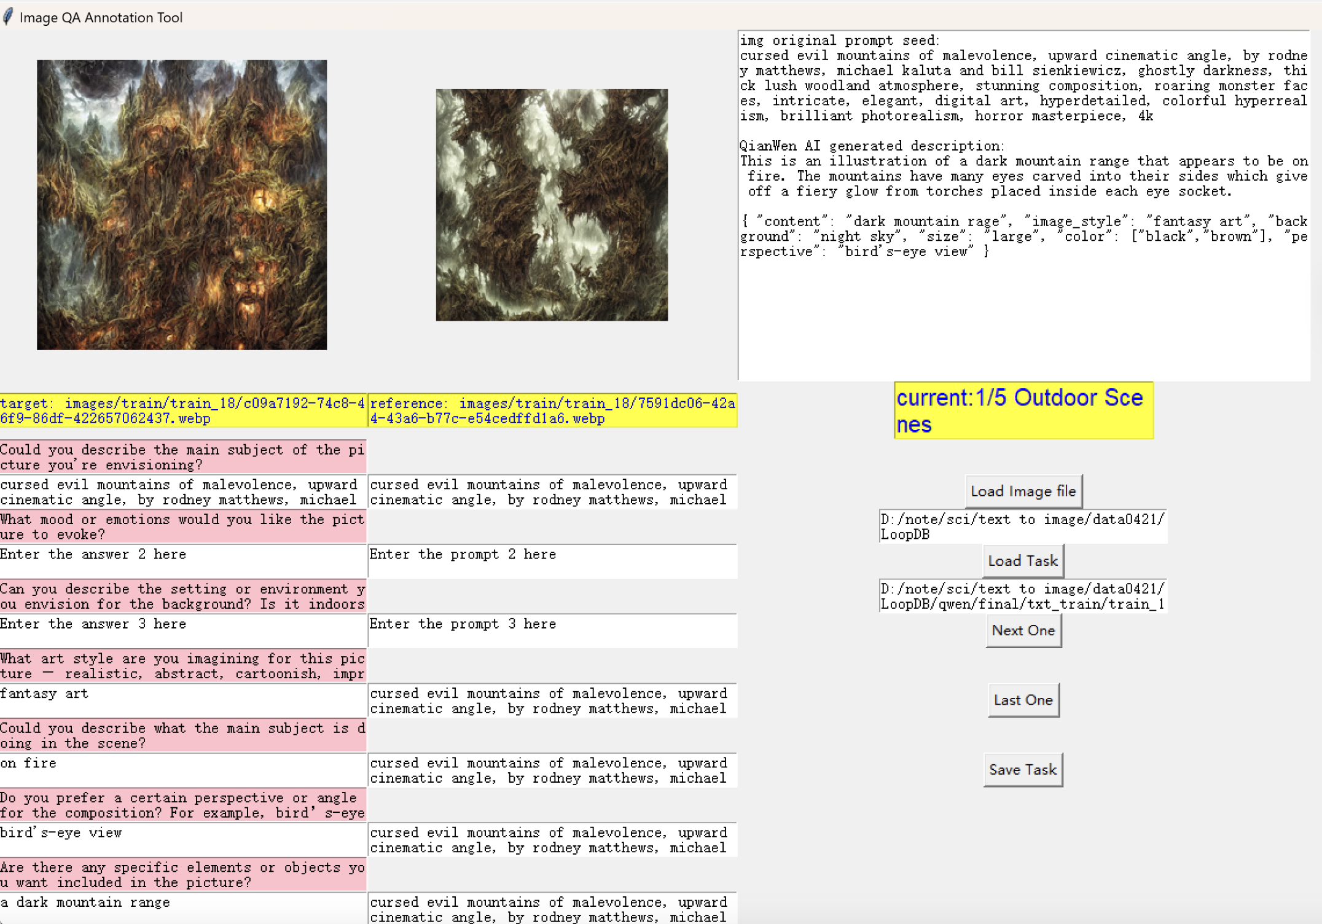
Task: Click the txt_train task path field
Action: point(1023,596)
